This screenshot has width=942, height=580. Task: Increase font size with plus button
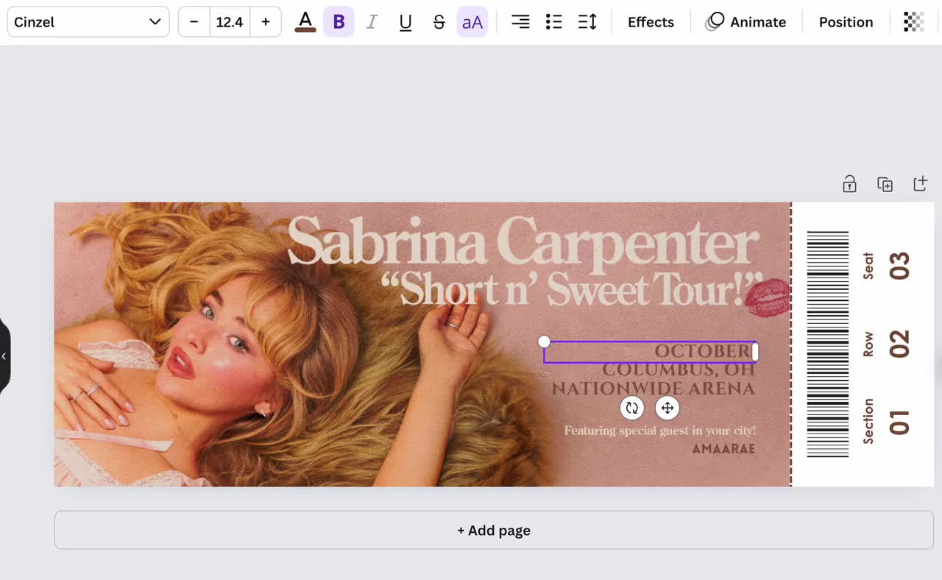click(266, 22)
